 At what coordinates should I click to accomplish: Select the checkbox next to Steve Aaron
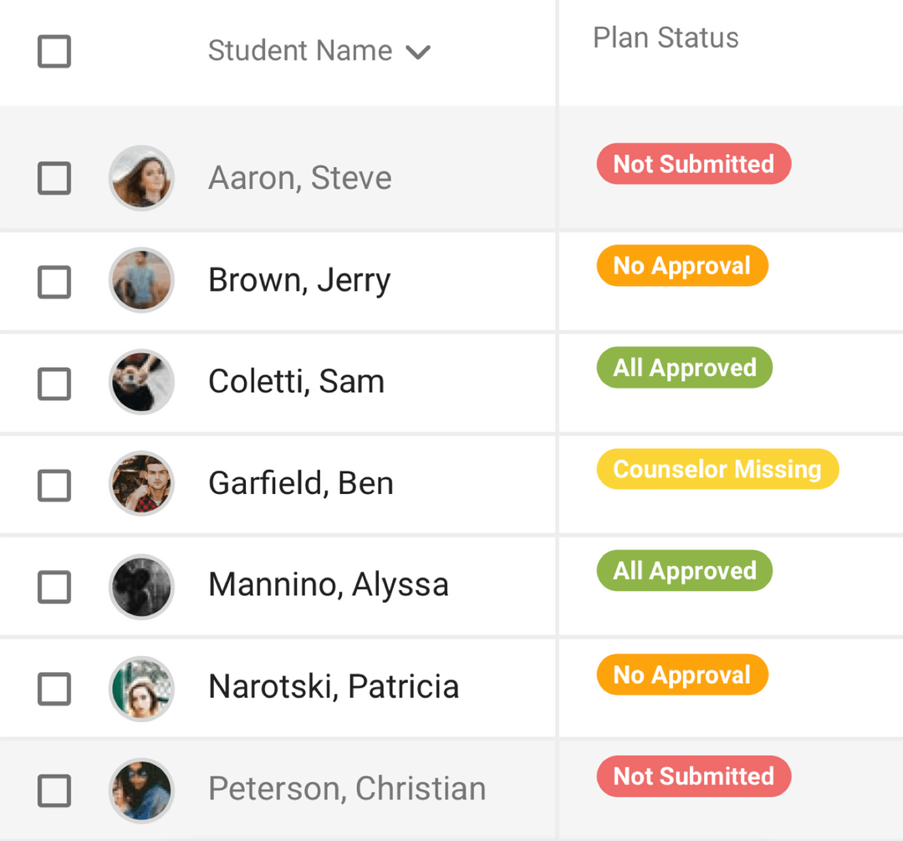[x=54, y=178]
